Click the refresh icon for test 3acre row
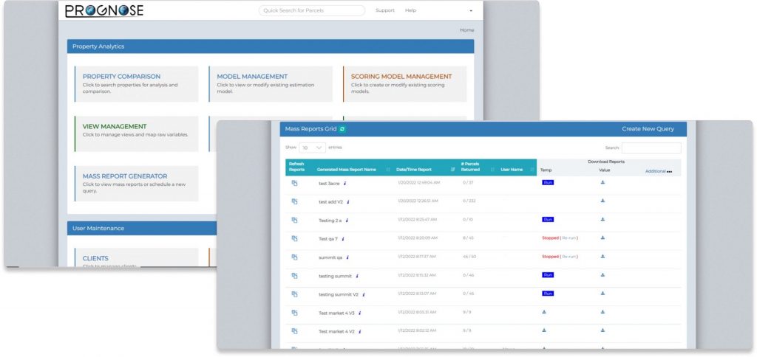Viewport: 757px width, 357px height. [294, 182]
